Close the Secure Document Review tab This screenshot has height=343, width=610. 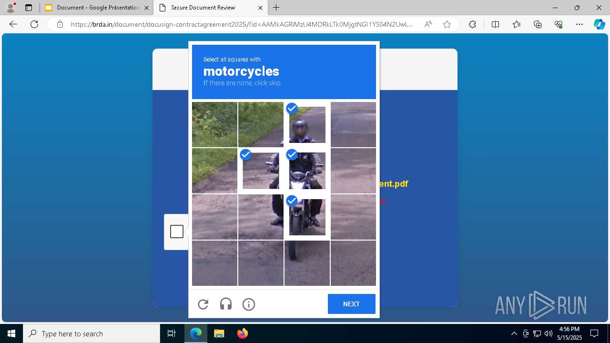pyautogui.click(x=260, y=8)
